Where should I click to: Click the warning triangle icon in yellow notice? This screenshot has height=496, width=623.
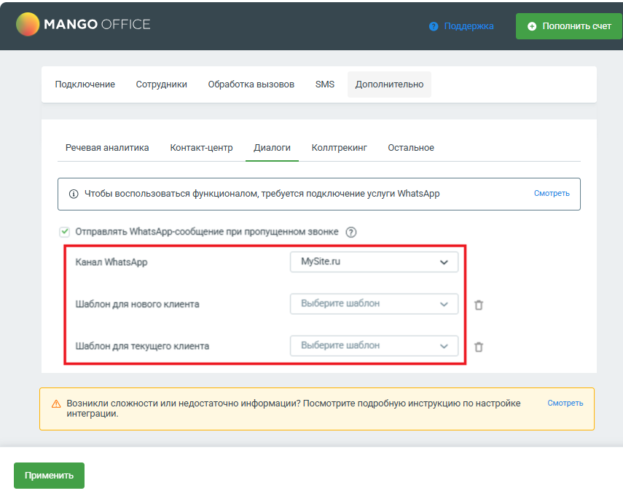tap(56, 404)
